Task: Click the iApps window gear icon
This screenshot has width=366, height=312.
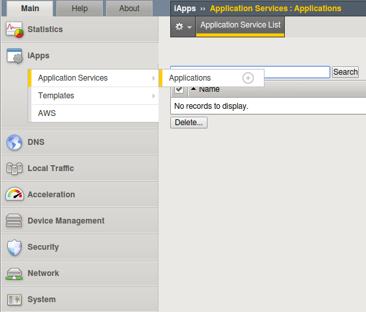Action: point(14,56)
